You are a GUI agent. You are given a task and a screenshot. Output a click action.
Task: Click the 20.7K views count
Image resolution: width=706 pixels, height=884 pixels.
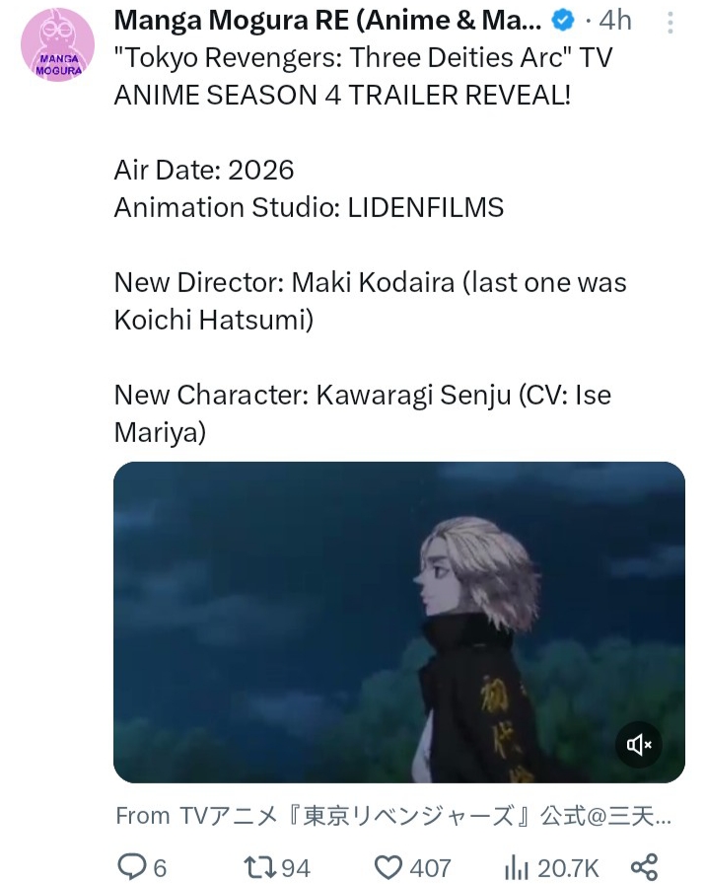[568, 868]
